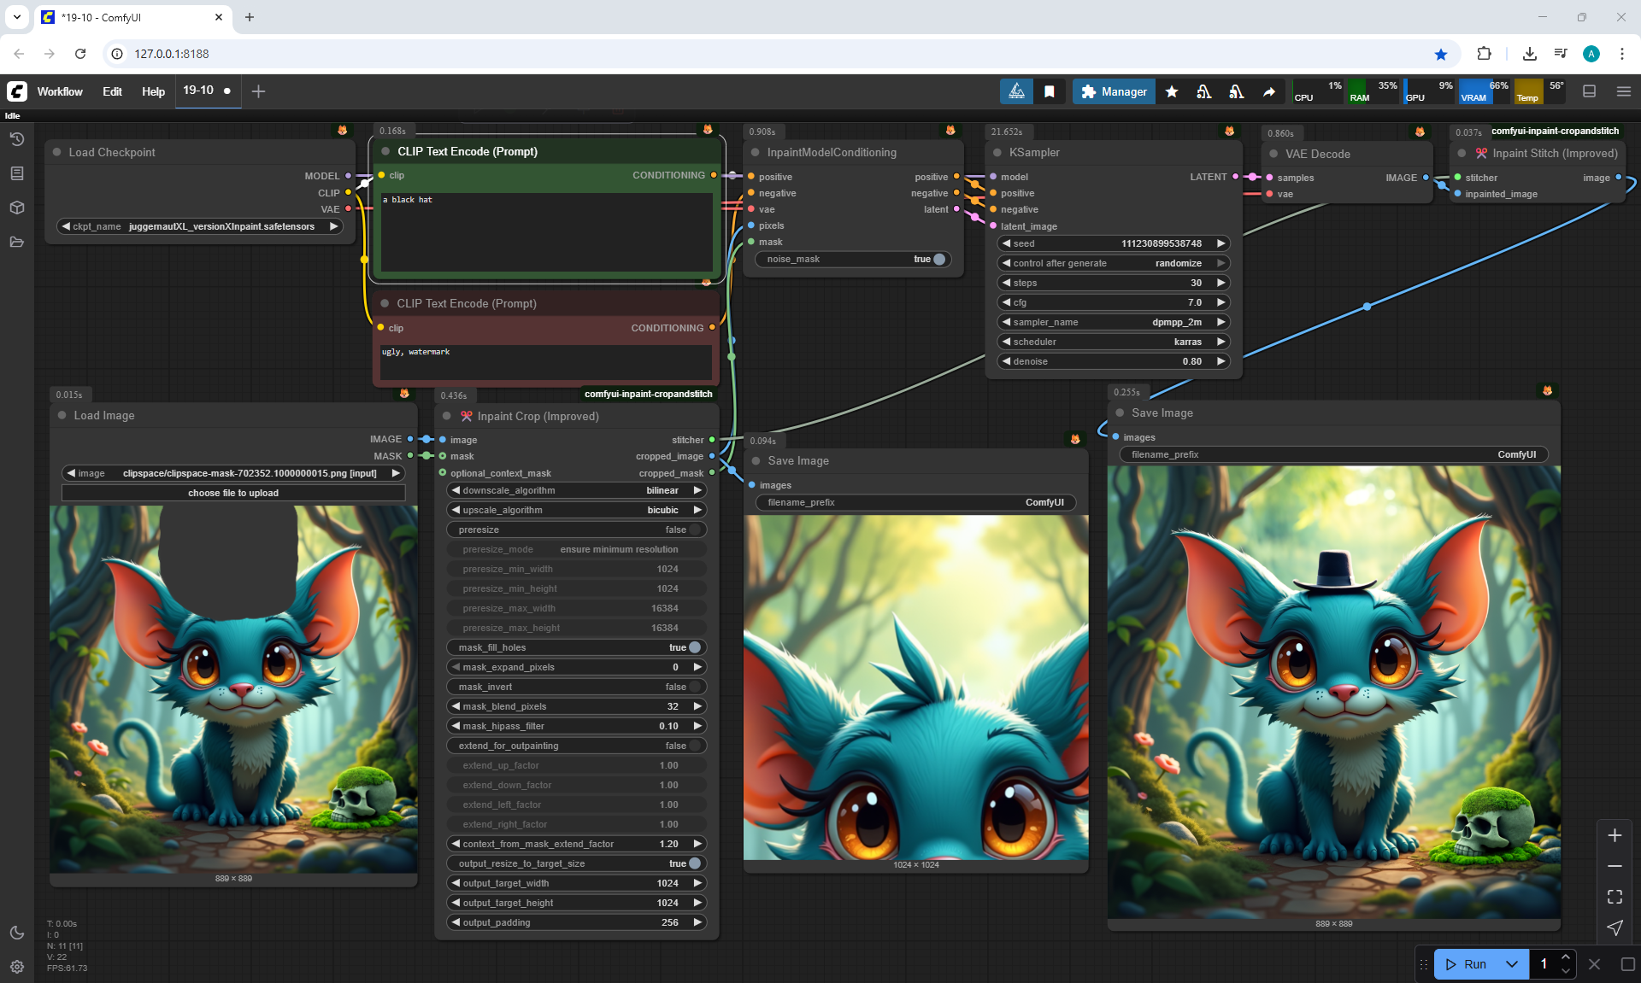The height and width of the screenshot is (983, 1641).
Task: Toggle mask_fill_holes switch
Action: 694,647
